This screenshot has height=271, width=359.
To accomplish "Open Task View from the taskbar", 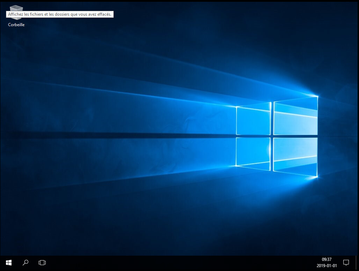I will 42,263.
